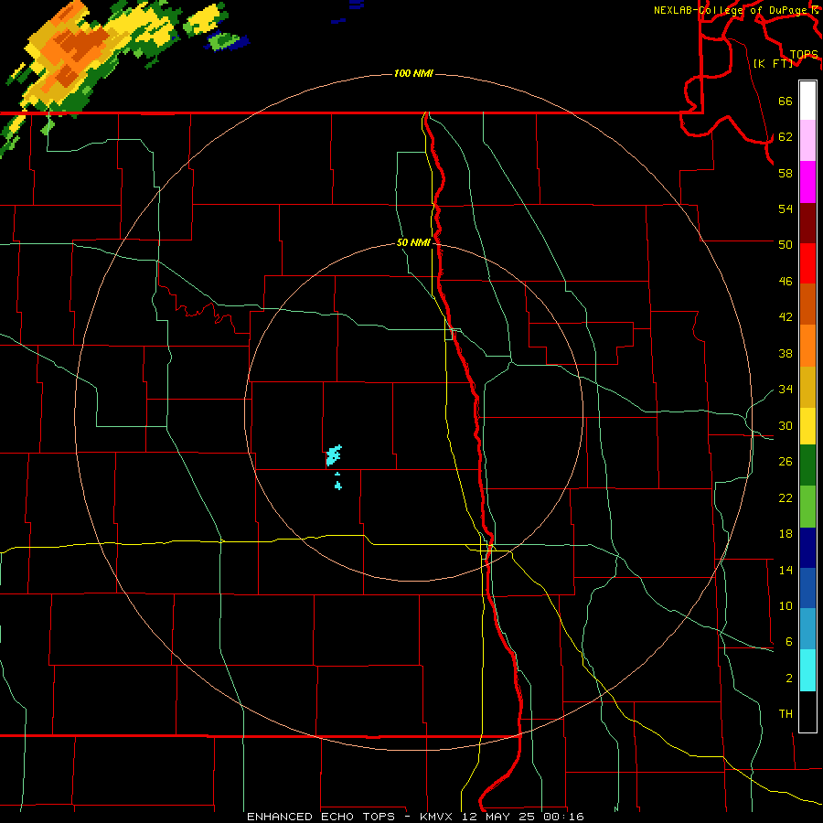Click the dark green 26 kft swatch
The width and height of the screenshot is (823, 823).
(807, 465)
